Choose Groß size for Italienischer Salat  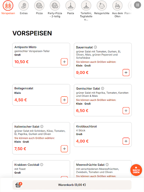tap(26, 142)
